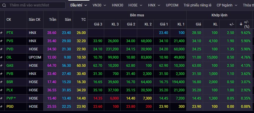This screenshot has width=254, height=113.
Task: Switch to the HNX30 tab
Action: pos(117,5)
